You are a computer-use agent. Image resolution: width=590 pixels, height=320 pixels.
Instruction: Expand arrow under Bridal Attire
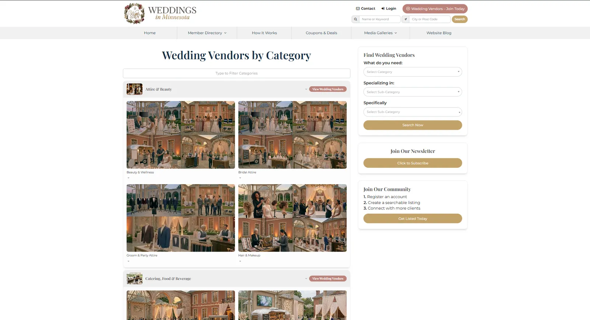click(x=240, y=178)
